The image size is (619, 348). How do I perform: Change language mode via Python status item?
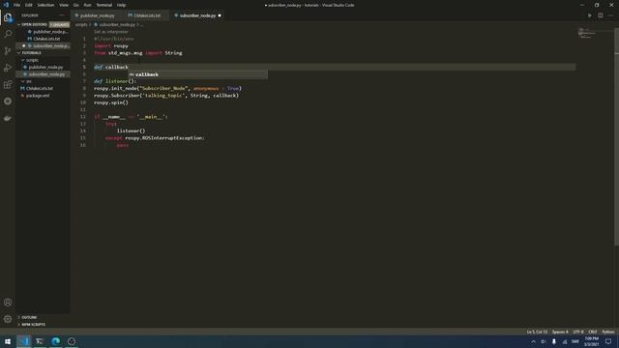coord(608,332)
